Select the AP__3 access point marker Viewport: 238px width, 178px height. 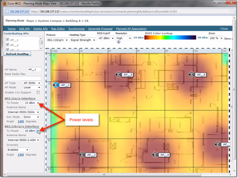tap(118, 75)
